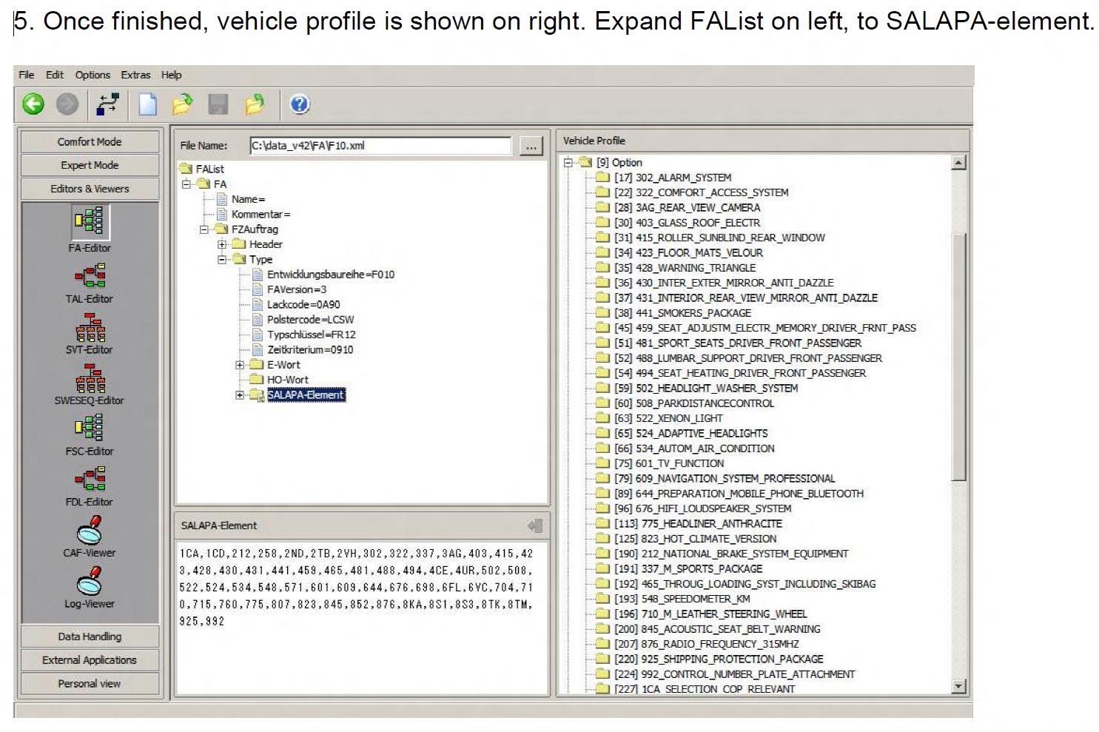1099x732 pixels.
Task: Expand the SALAPA-Element tree node
Action: pos(240,395)
